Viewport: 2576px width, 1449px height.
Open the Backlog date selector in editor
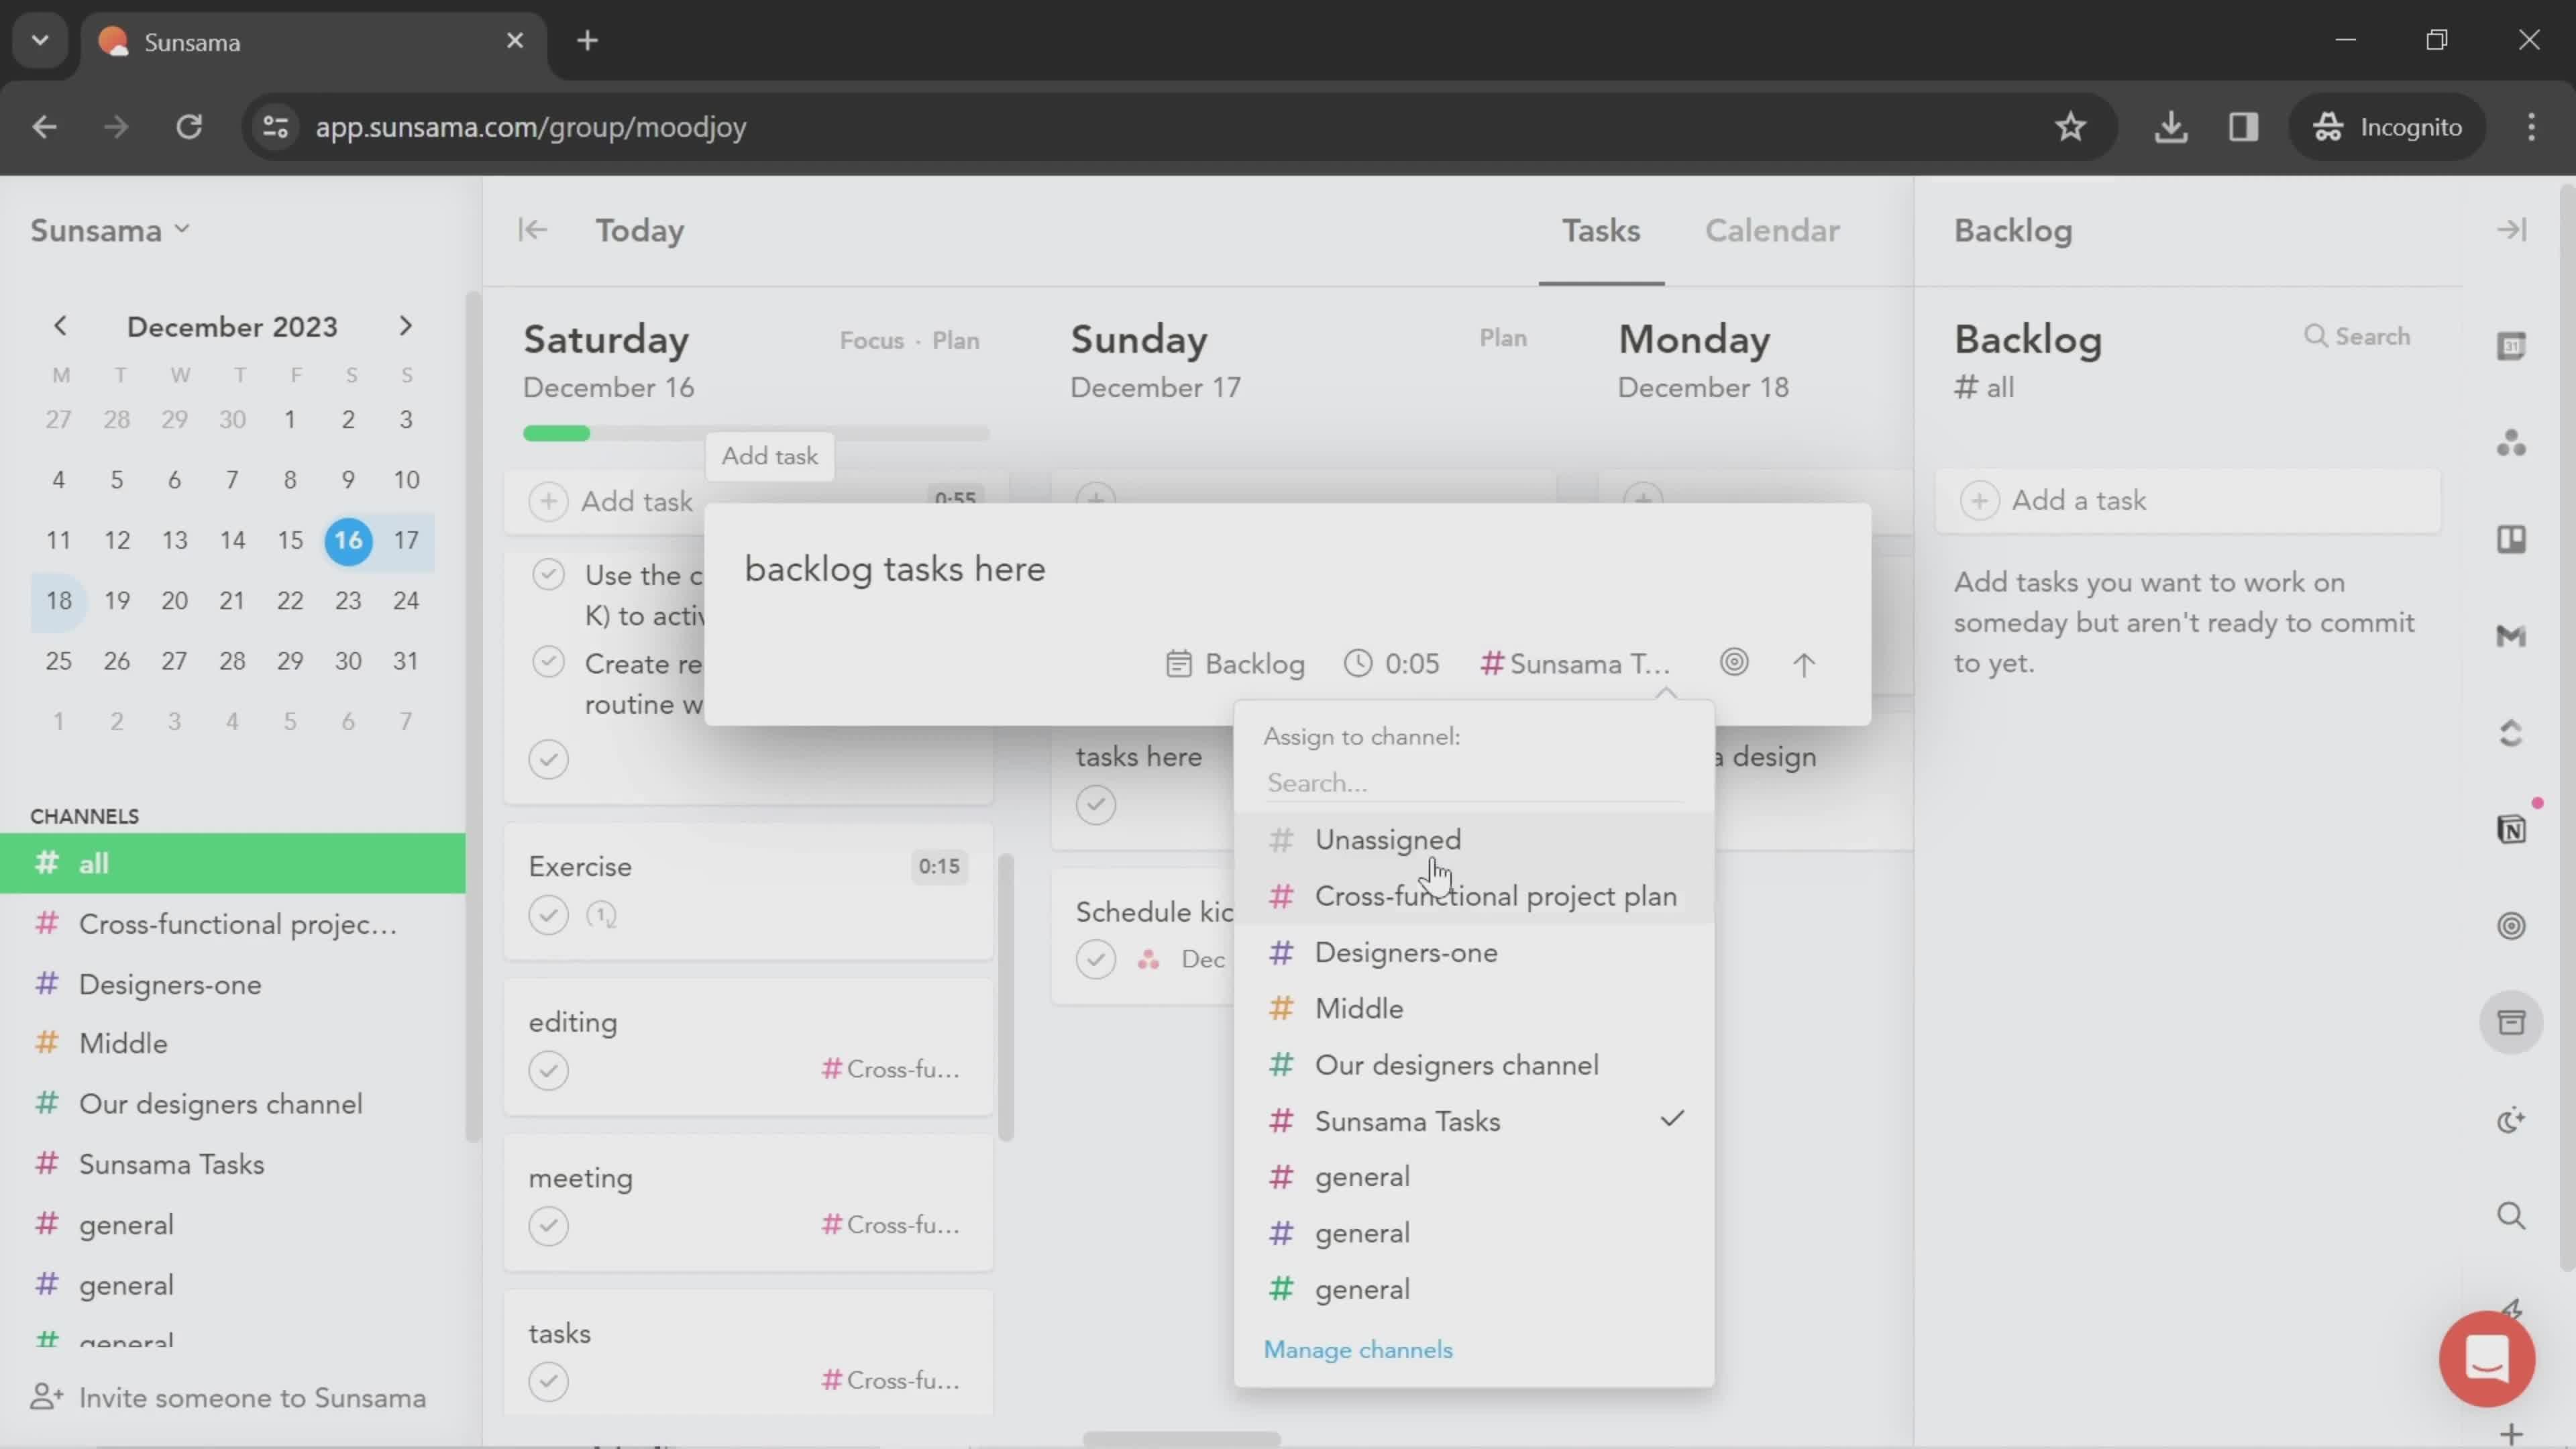[x=1235, y=664]
